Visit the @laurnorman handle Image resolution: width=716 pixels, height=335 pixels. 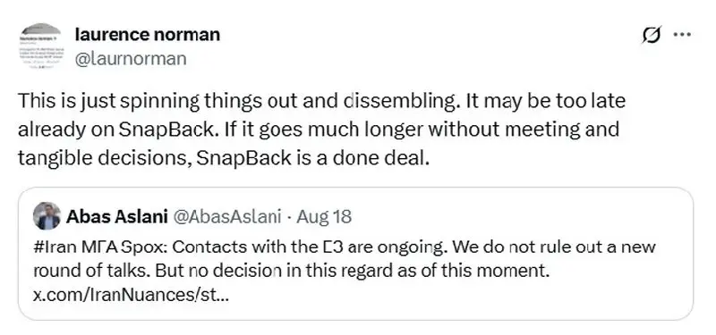point(130,59)
